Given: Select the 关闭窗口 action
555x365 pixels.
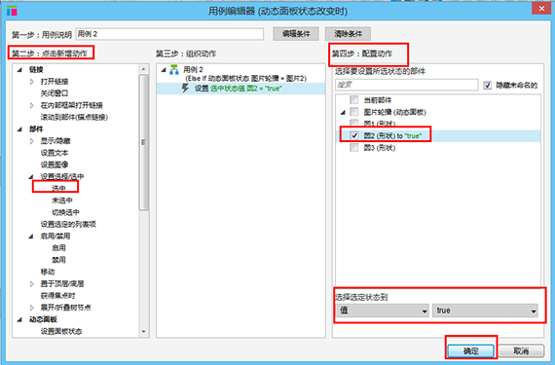Looking at the screenshot, I should point(55,93).
